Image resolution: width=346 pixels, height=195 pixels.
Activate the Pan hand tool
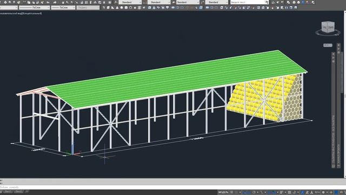(63, 2)
